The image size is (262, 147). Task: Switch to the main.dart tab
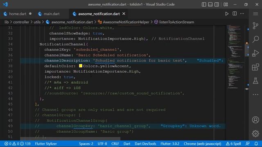[52, 14]
